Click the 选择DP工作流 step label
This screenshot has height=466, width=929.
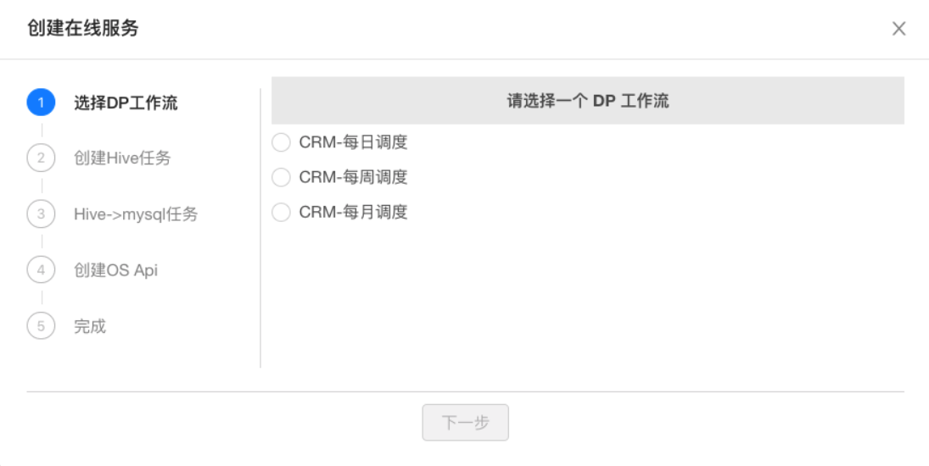[x=126, y=103]
